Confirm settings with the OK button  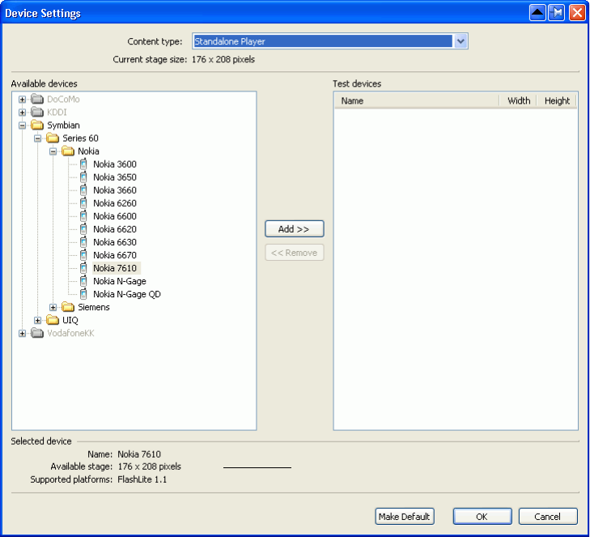tap(482, 517)
